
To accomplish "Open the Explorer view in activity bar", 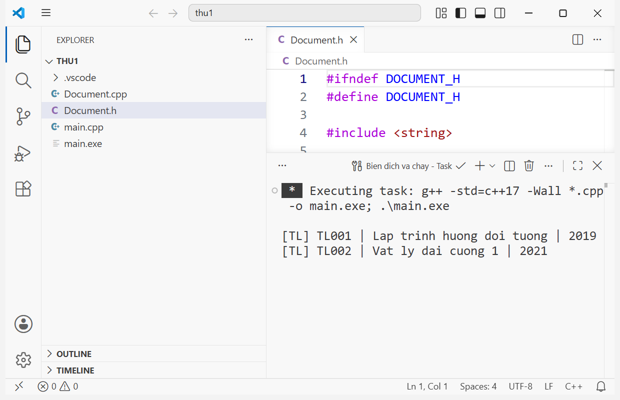I will 23,44.
